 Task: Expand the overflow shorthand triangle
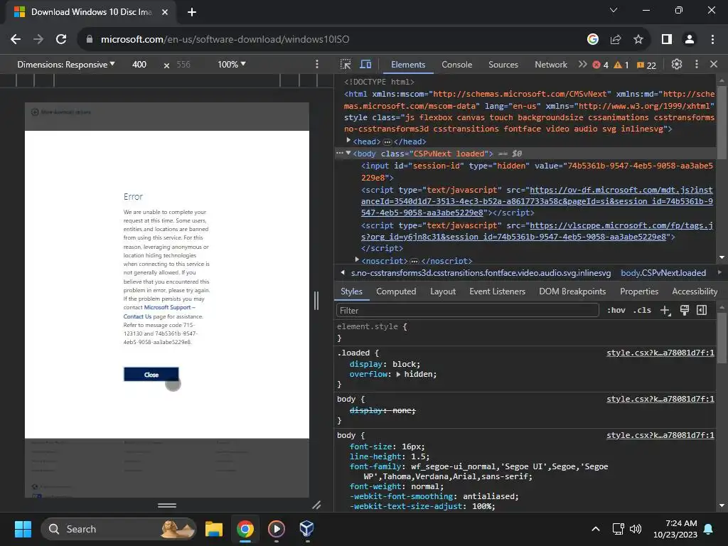[398, 374]
